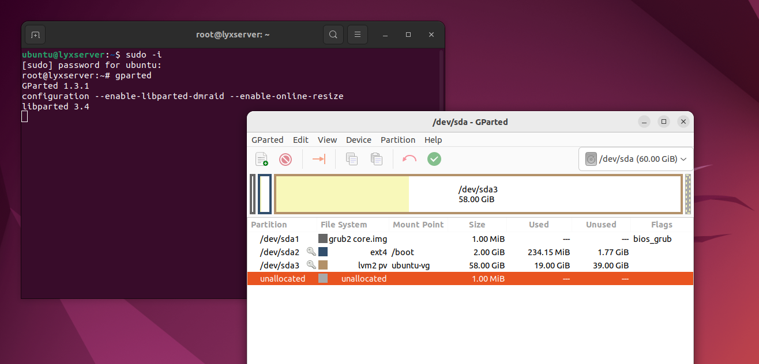The height and width of the screenshot is (364, 759).
Task: Open the Partition menu
Action: click(x=398, y=140)
